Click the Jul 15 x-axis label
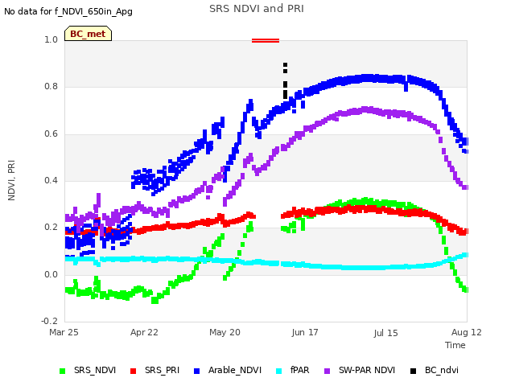Screen dimensions: 515x386 [385, 333]
